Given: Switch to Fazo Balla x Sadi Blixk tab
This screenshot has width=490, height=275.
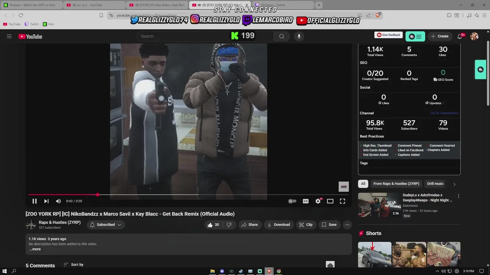Looking at the screenshot, I should (x=157, y=5).
